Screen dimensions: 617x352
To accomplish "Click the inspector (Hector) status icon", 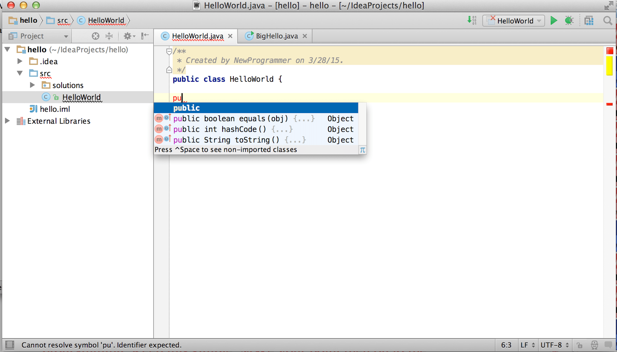I will (x=594, y=345).
